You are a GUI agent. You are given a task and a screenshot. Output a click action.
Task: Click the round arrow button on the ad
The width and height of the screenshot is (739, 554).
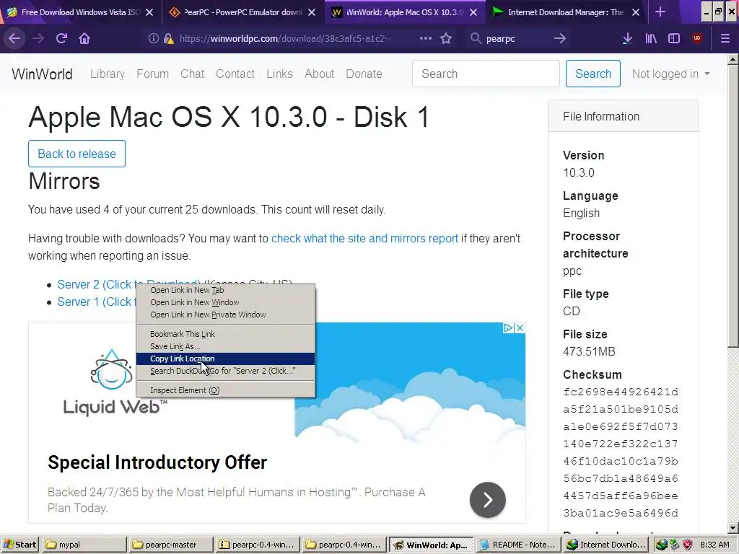[488, 500]
